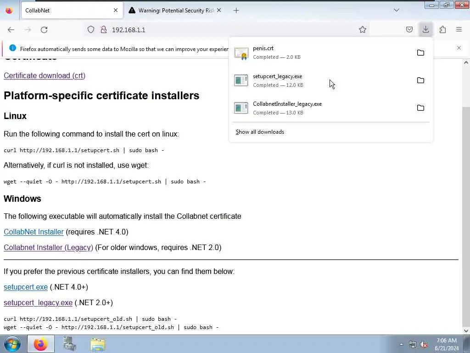The image size is (470, 353).
Task: Open the penis.crt certificate file icon
Action: coord(241,53)
